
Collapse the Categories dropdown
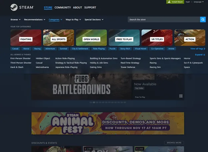pyautogui.click(x=55, y=19)
